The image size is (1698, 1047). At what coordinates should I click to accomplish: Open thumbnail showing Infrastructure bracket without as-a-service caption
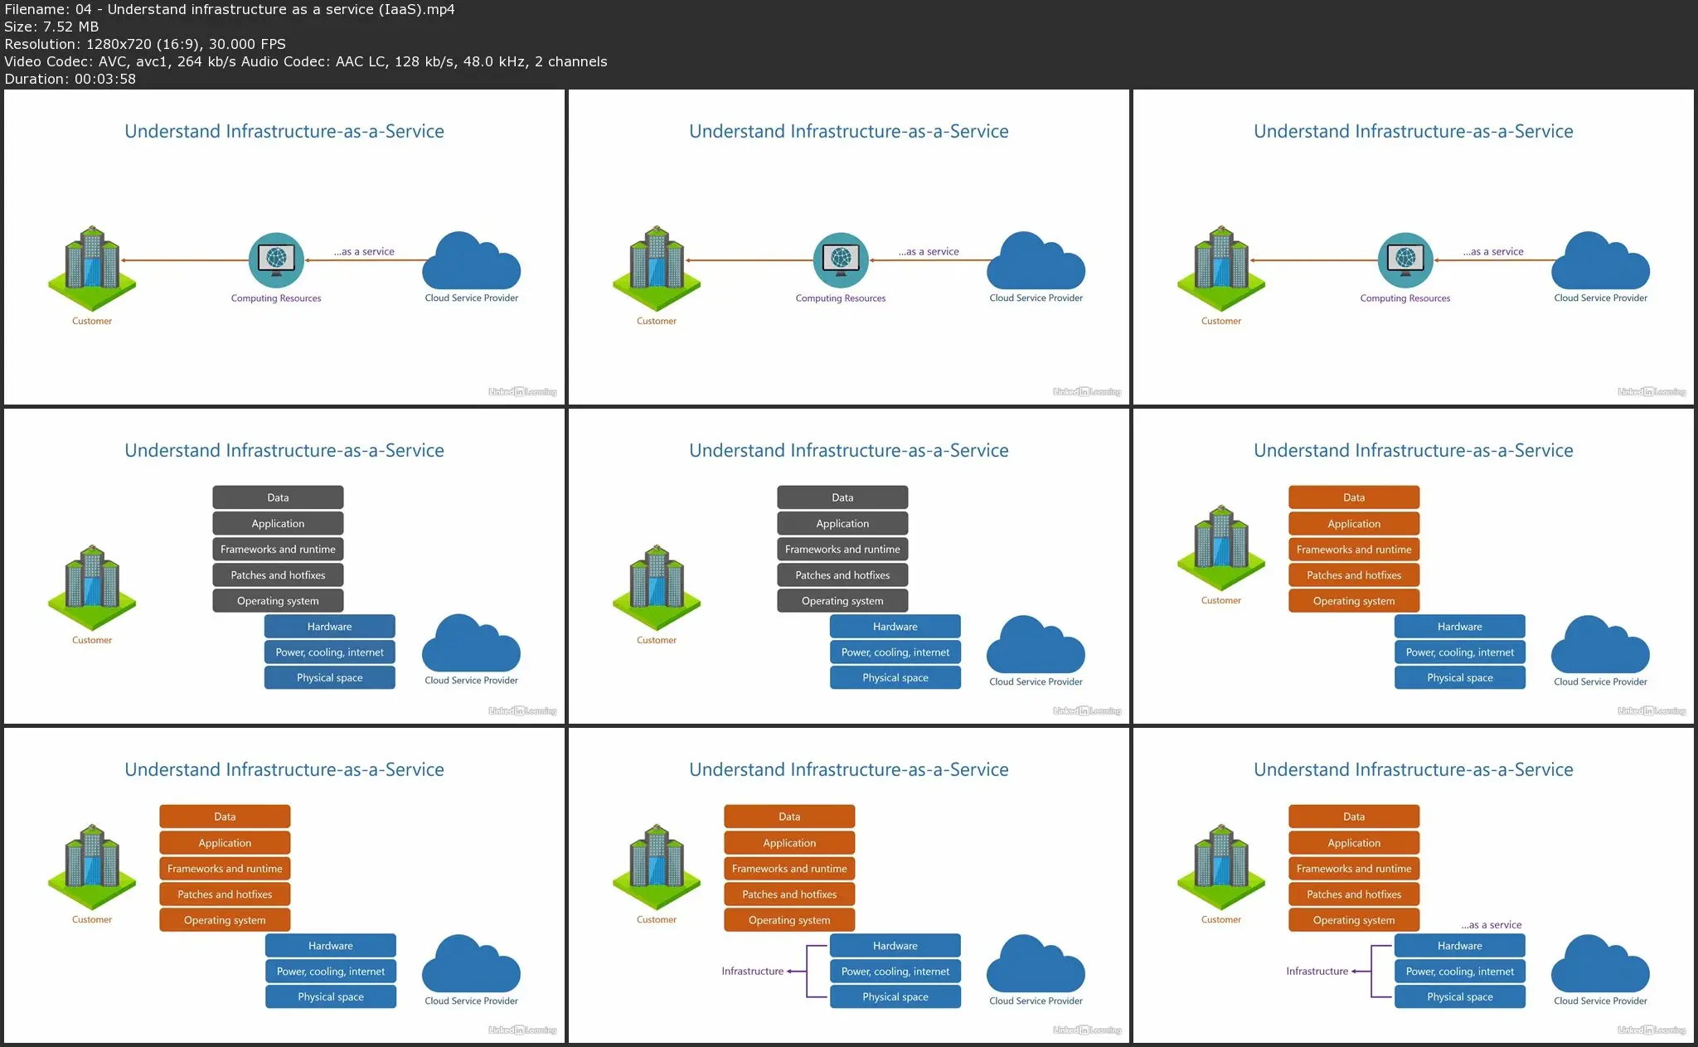coord(849,885)
